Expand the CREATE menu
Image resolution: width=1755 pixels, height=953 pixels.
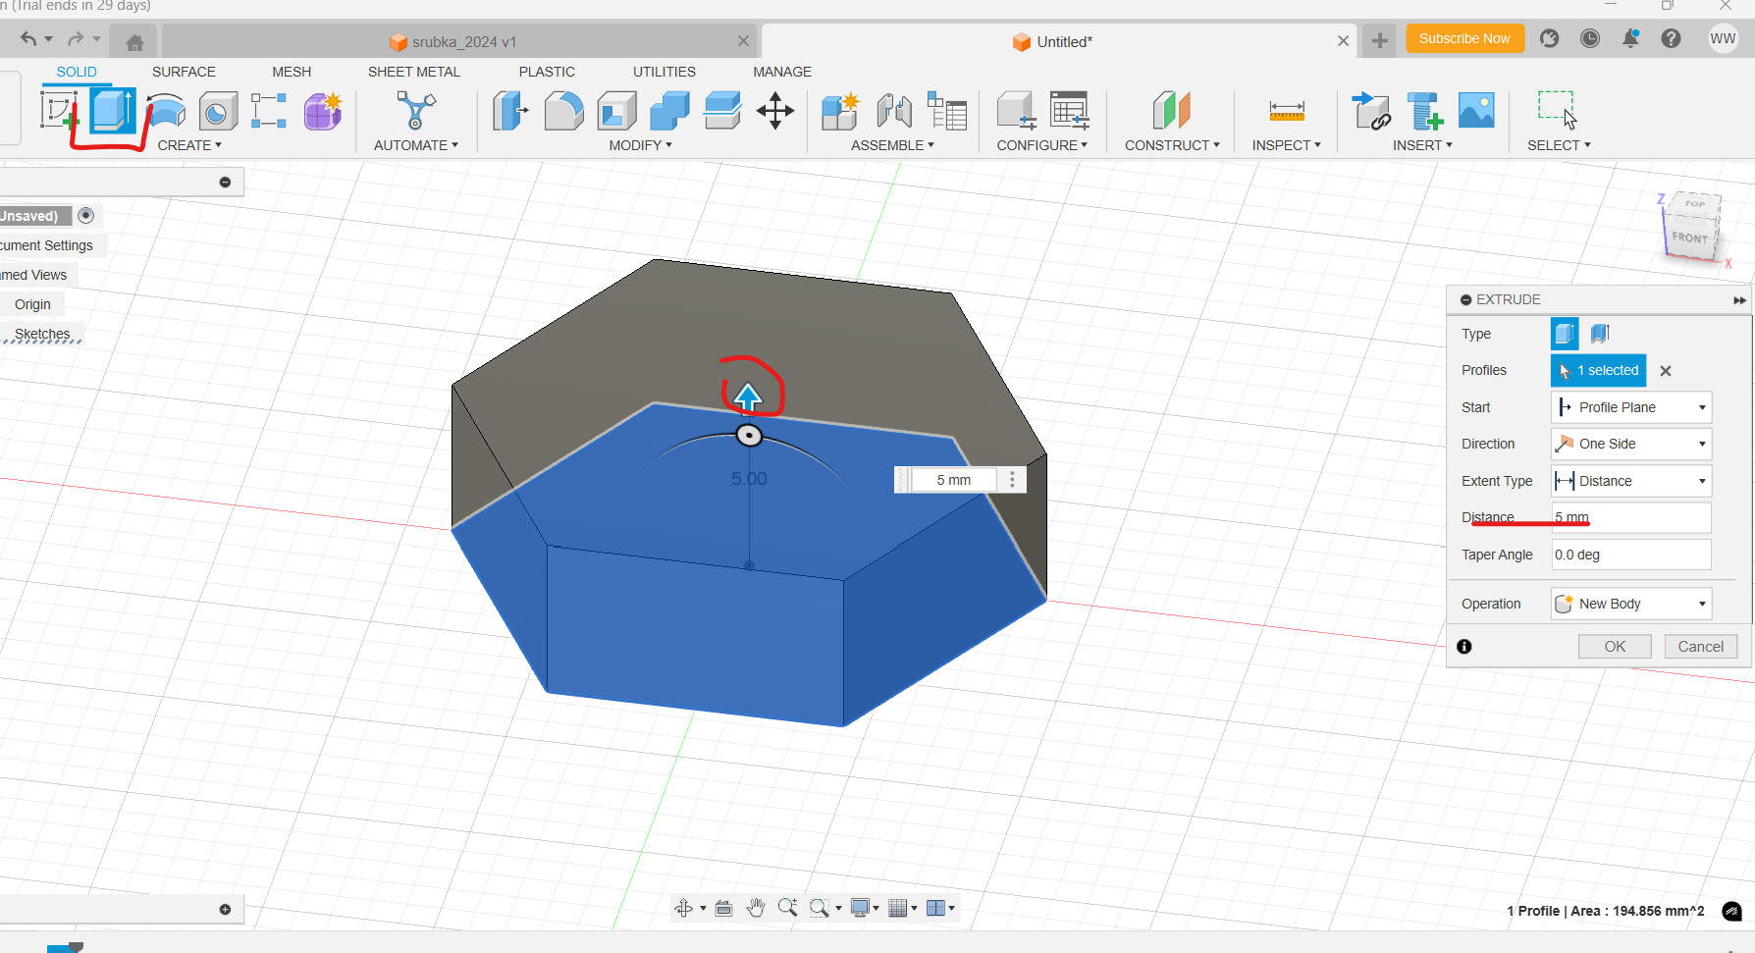pos(189,145)
